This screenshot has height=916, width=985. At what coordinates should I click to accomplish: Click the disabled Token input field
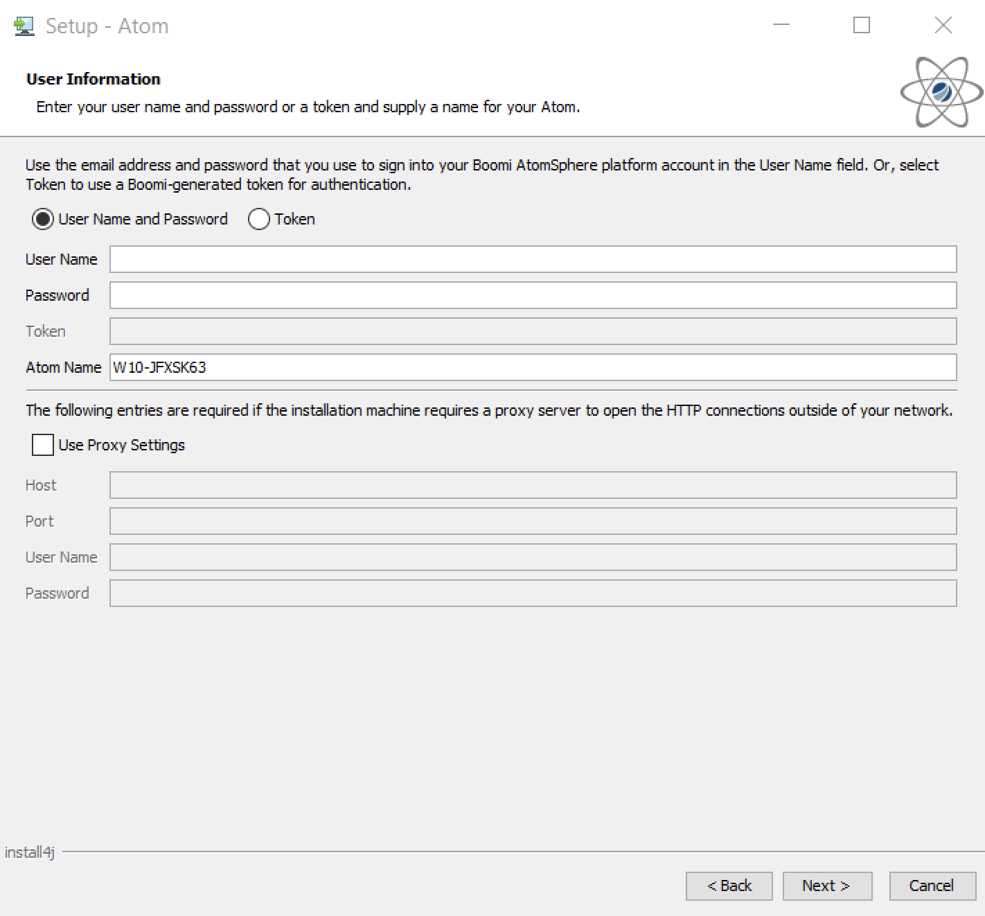pos(533,331)
